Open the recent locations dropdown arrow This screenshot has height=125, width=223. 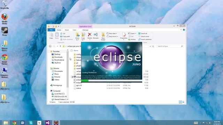coord(57,46)
